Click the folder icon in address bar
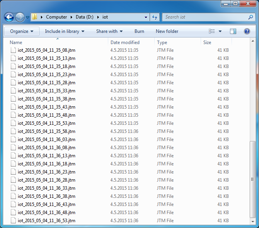Image resolution: width=259 pixels, height=228 pixels. click(35, 17)
